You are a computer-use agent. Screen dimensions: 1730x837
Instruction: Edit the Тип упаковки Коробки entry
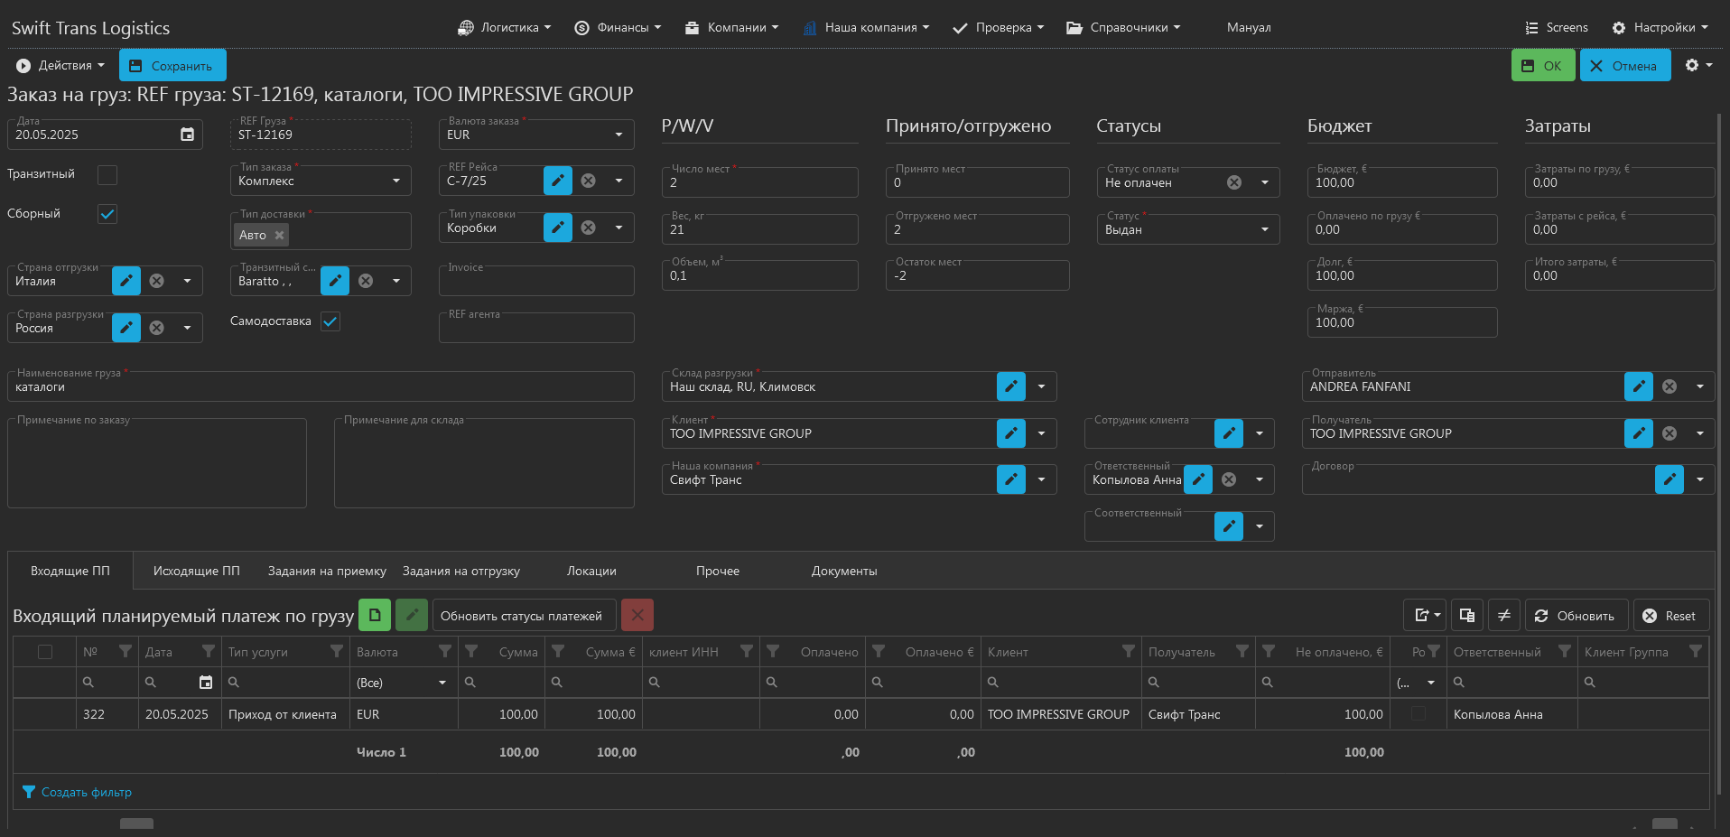pos(558,228)
